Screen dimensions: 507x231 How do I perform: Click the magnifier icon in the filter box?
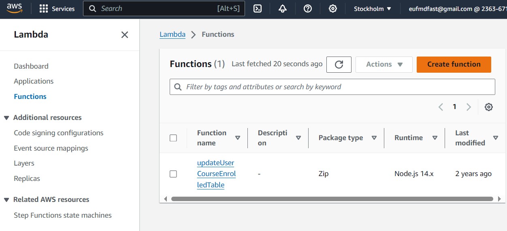pos(178,87)
